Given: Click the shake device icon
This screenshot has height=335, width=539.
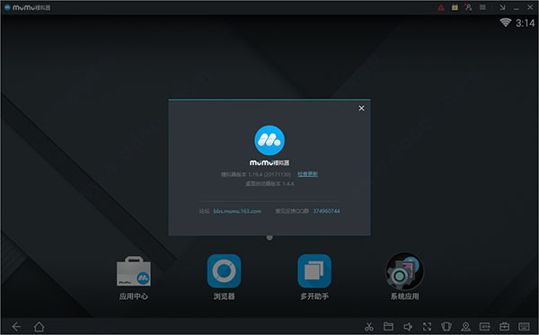Looking at the screenshot, I should [x=446, y=326].
